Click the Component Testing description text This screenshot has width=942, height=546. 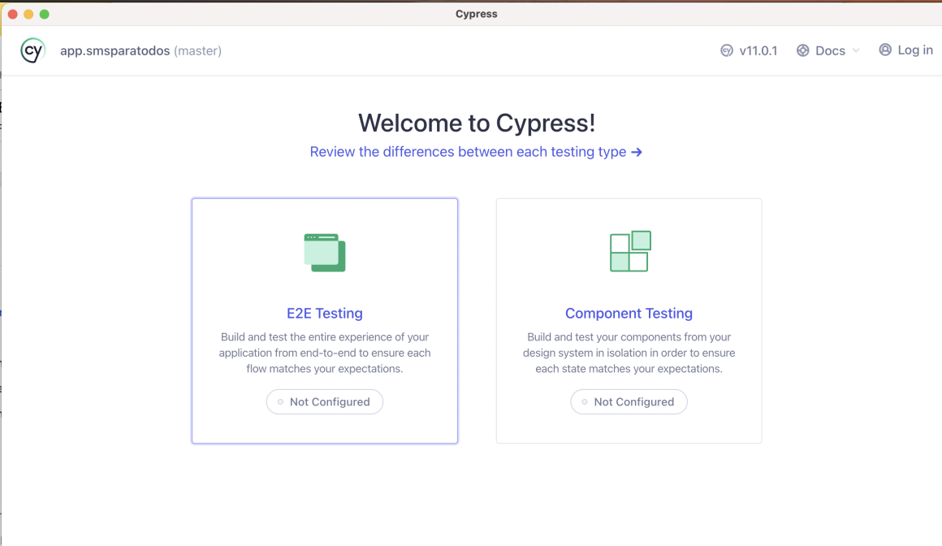click(x=629, y=353)
